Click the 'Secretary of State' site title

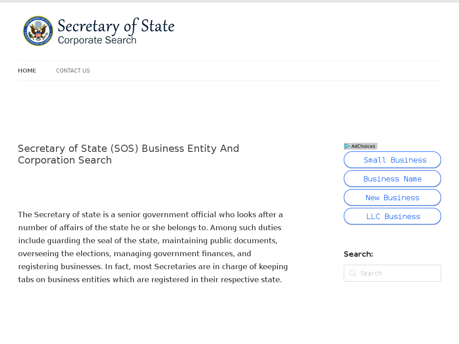tap(116, 26)
